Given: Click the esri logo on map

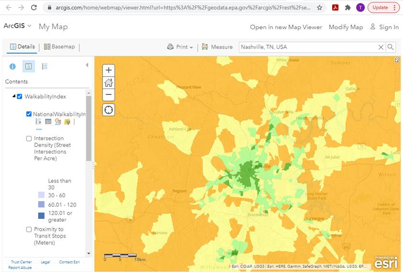Looking at the screenshot, I should (386, 262).
